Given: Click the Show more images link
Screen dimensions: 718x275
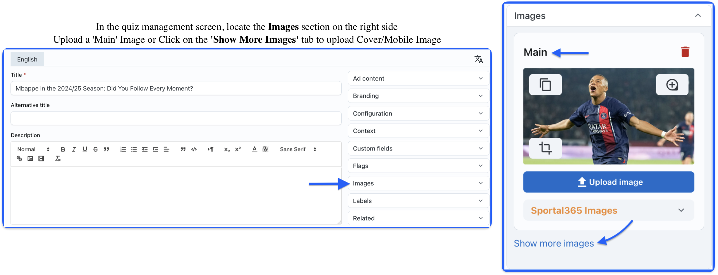Looking at the screenshot, I should pos(554,243).
